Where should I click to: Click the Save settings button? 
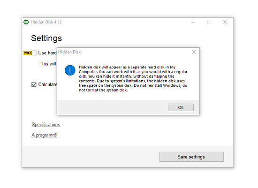click(x=191, y=157)
